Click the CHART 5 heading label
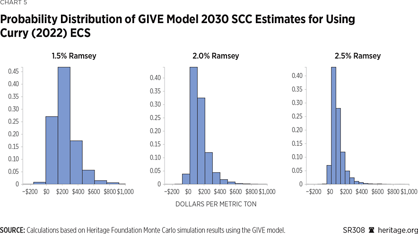This screenshot has width=418, height=234. click(14, 3)
